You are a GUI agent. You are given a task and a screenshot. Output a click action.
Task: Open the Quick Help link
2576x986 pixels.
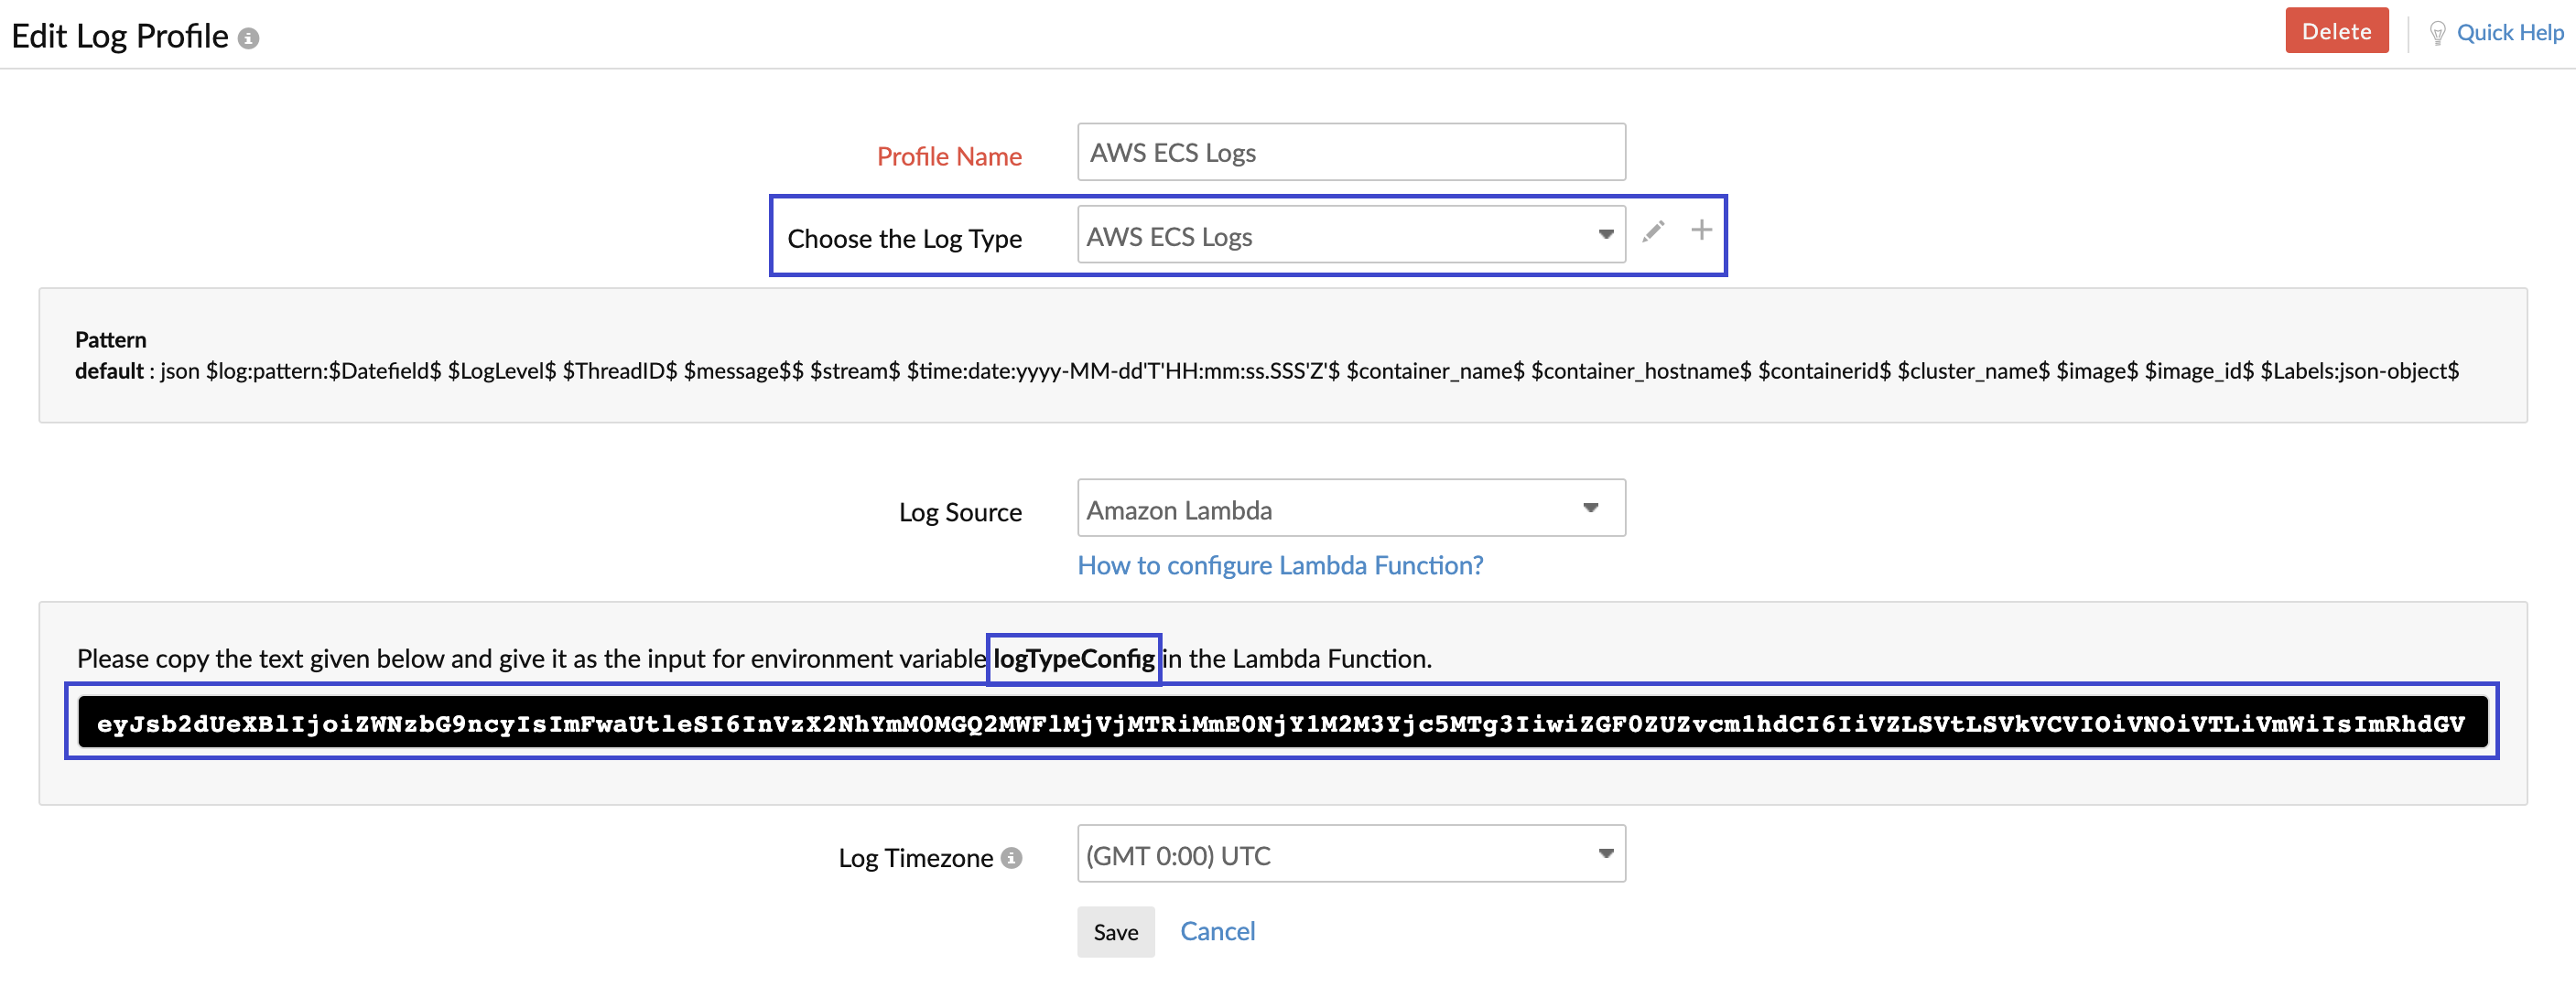pyautogui.click(x=2509, y=33)
